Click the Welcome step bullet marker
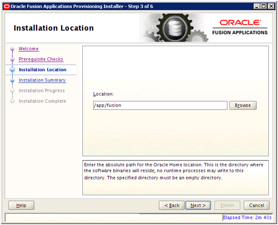Image resolution: width=278 pixels, height=225 pixels. tap(12, 49)
